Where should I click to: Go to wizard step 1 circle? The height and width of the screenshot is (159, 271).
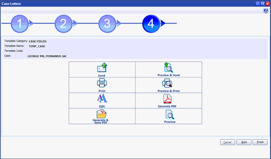point(20,24)
